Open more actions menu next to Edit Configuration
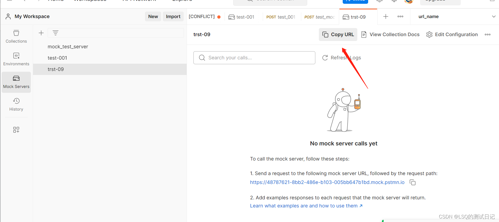This screenshot has height=222, width=499. pyautogui.click(x=488, y=35)
